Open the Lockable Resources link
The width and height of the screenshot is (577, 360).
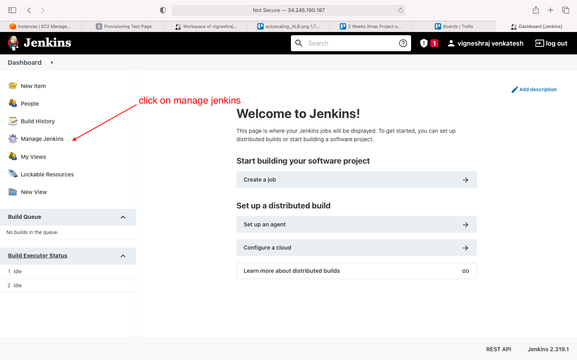(47, 174)
